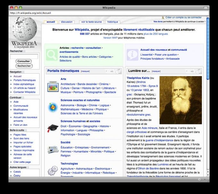Open Pages liées in Boîte à outils

(x=20, y=135)
